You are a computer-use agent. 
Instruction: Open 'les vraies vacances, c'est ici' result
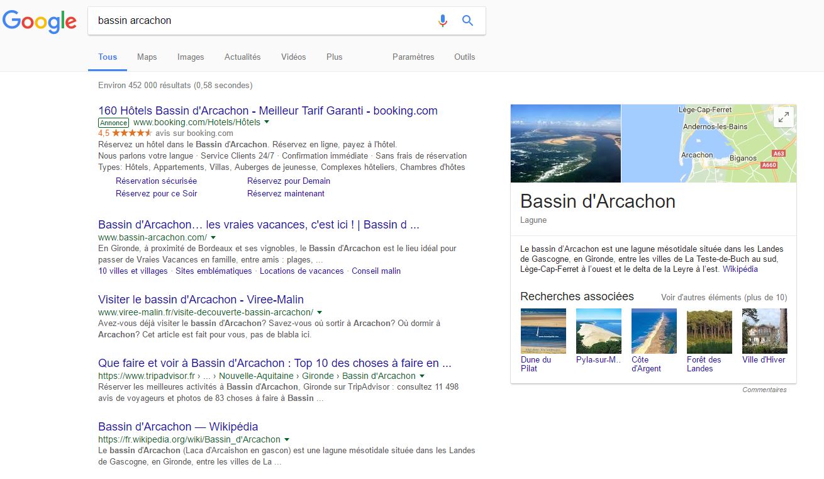point(259,225)
